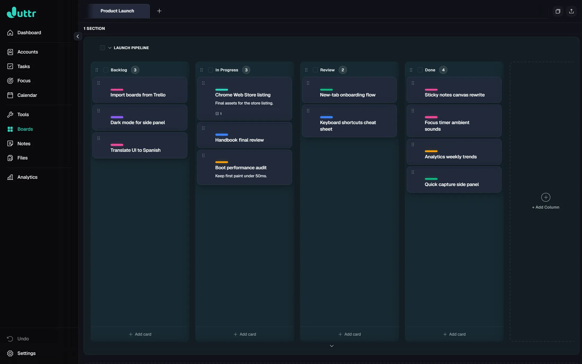The height and width of the screenshot is (364, 582).
Task: Click the In Progress count badge 3
Action: [246, 70]
